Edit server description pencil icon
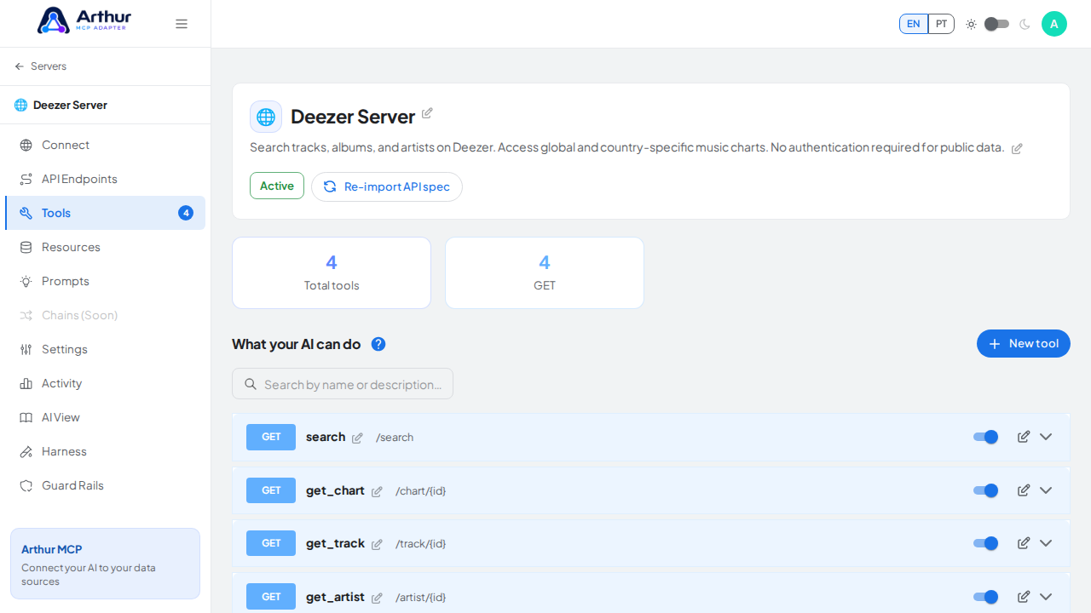The image size is (1091, 613). click(x=1017, y=148)
